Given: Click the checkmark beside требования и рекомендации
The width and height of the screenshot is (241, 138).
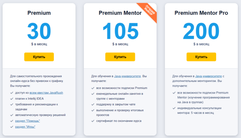Looking at the screenshot, I should tap(12, 104).
